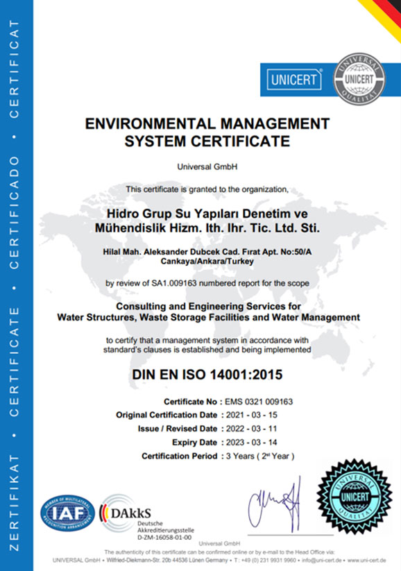Click the 'Certification Period' label
The width and height of the screenshot is (401, 571).
click(x=179, y=456)
